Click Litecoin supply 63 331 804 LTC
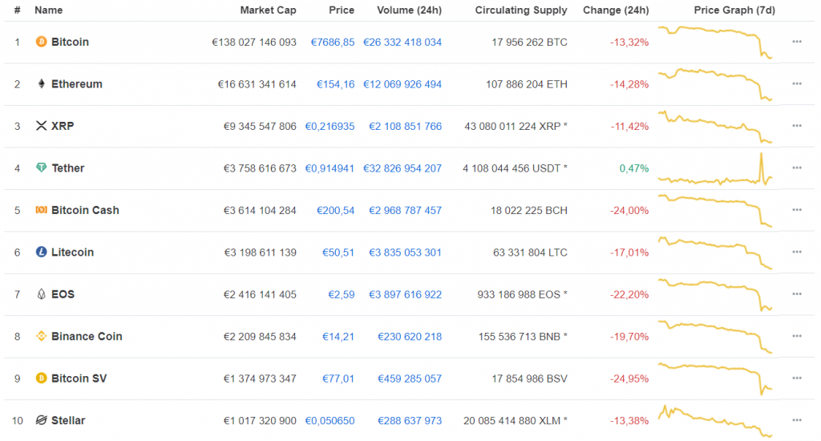 click(x=531, y=253)
